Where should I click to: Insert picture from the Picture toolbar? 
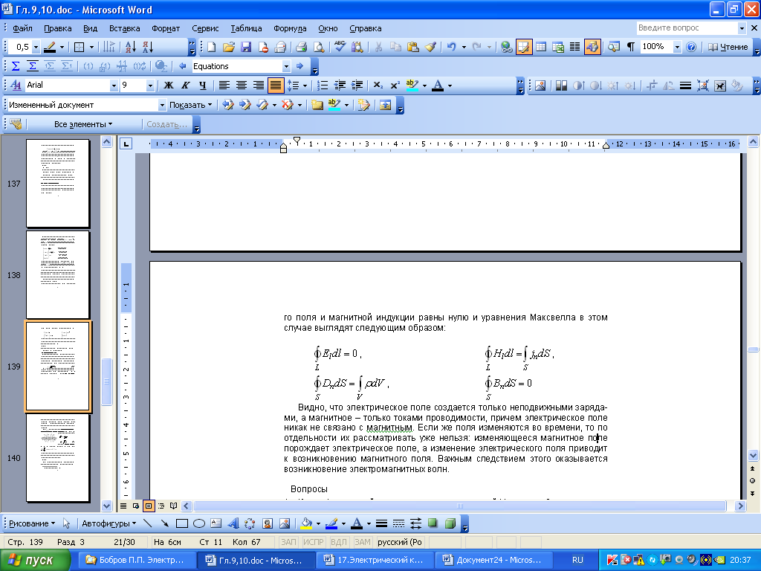[540, 86]
